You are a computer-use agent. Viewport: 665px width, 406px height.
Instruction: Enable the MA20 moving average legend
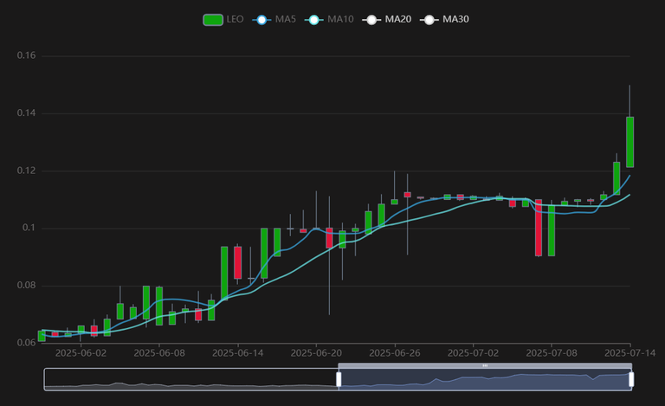pos(387,20)
